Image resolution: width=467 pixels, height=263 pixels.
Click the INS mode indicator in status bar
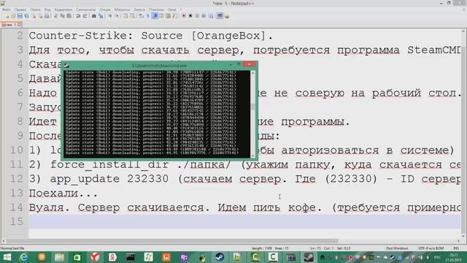click(456, 248)
